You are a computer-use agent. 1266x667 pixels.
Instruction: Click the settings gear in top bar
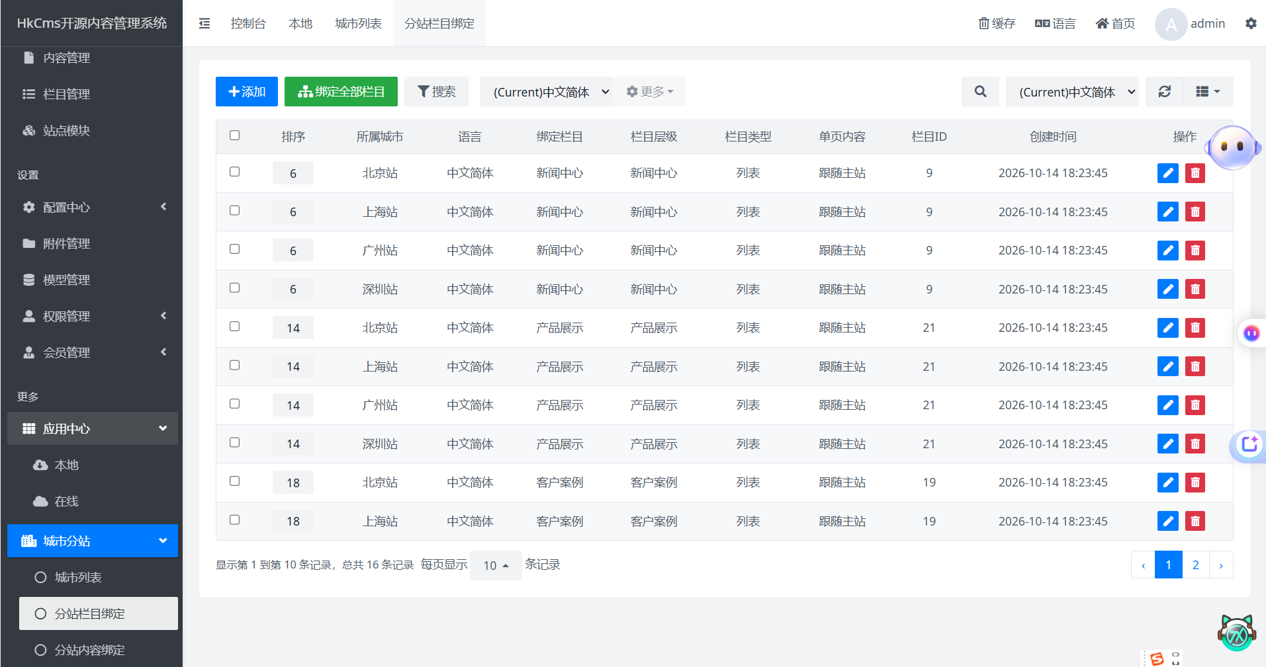1251,24
